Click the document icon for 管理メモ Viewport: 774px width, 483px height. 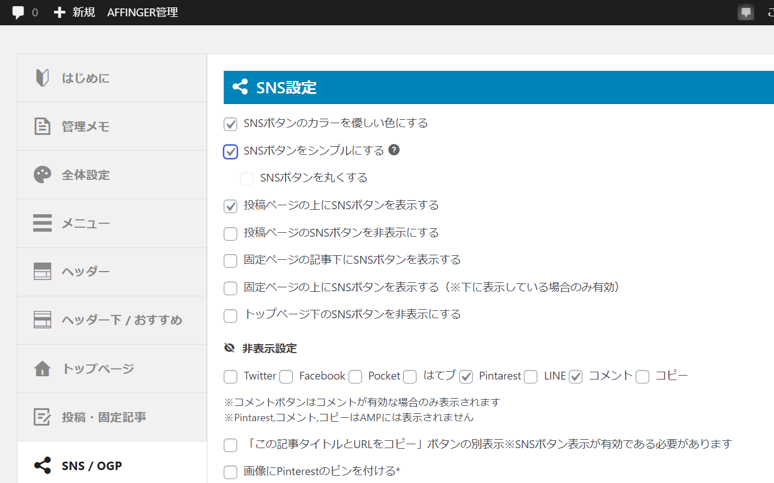[x=42, y=127]
